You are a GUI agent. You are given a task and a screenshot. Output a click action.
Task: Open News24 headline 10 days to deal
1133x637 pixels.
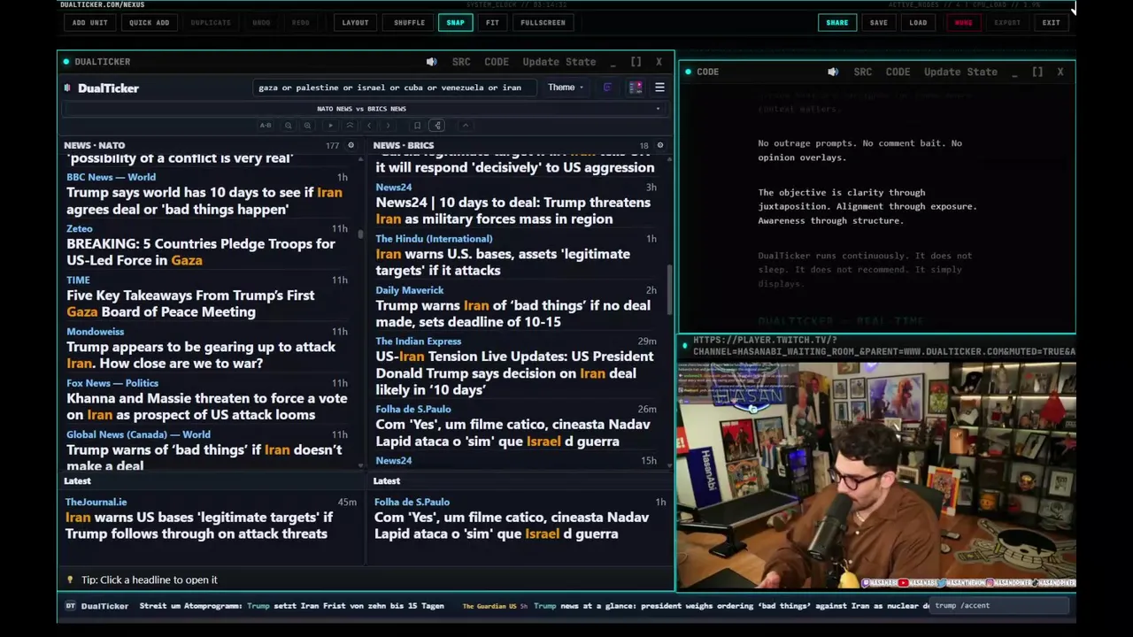(513, 211)
